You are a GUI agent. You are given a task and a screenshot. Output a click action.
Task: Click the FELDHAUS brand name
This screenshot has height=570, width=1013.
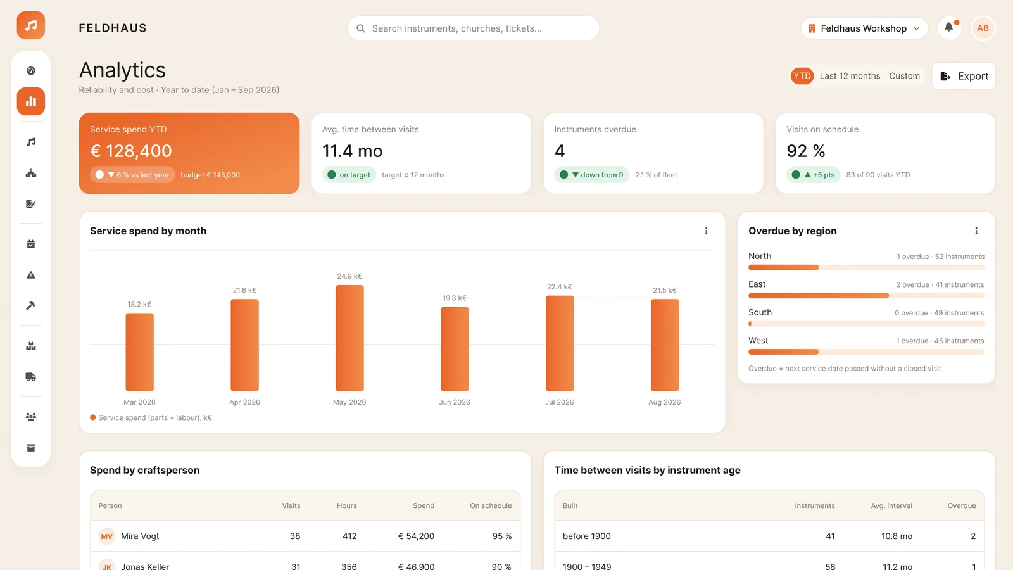click(113, 28)
